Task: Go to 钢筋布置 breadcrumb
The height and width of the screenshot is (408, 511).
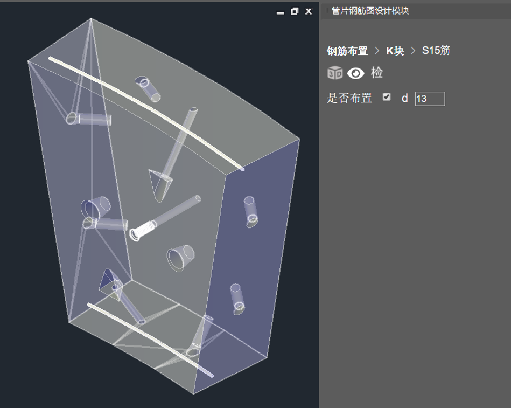Action: point(347,51)
